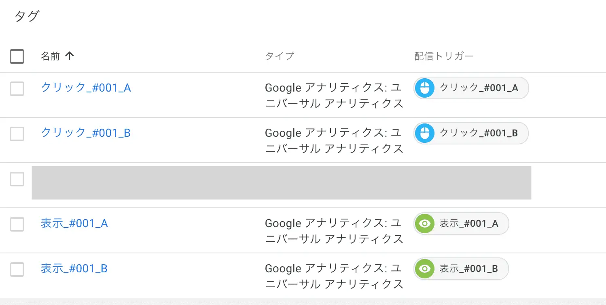Click the mouse icon for クリック_#001_B trigger
The image size is (606, 305).
424,133
